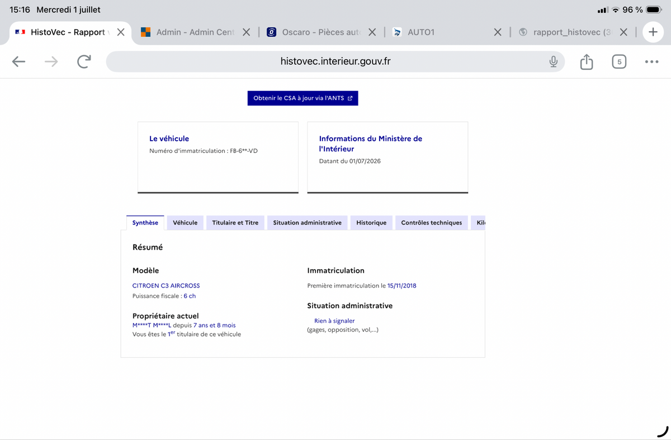The image size is (671, 440).
Task: Open the partially visible Kilométrage tab
Action: tap(478, 223)
